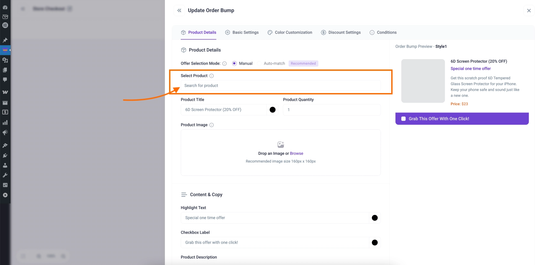Open Elementor from the sidebar

pos(5,25)
